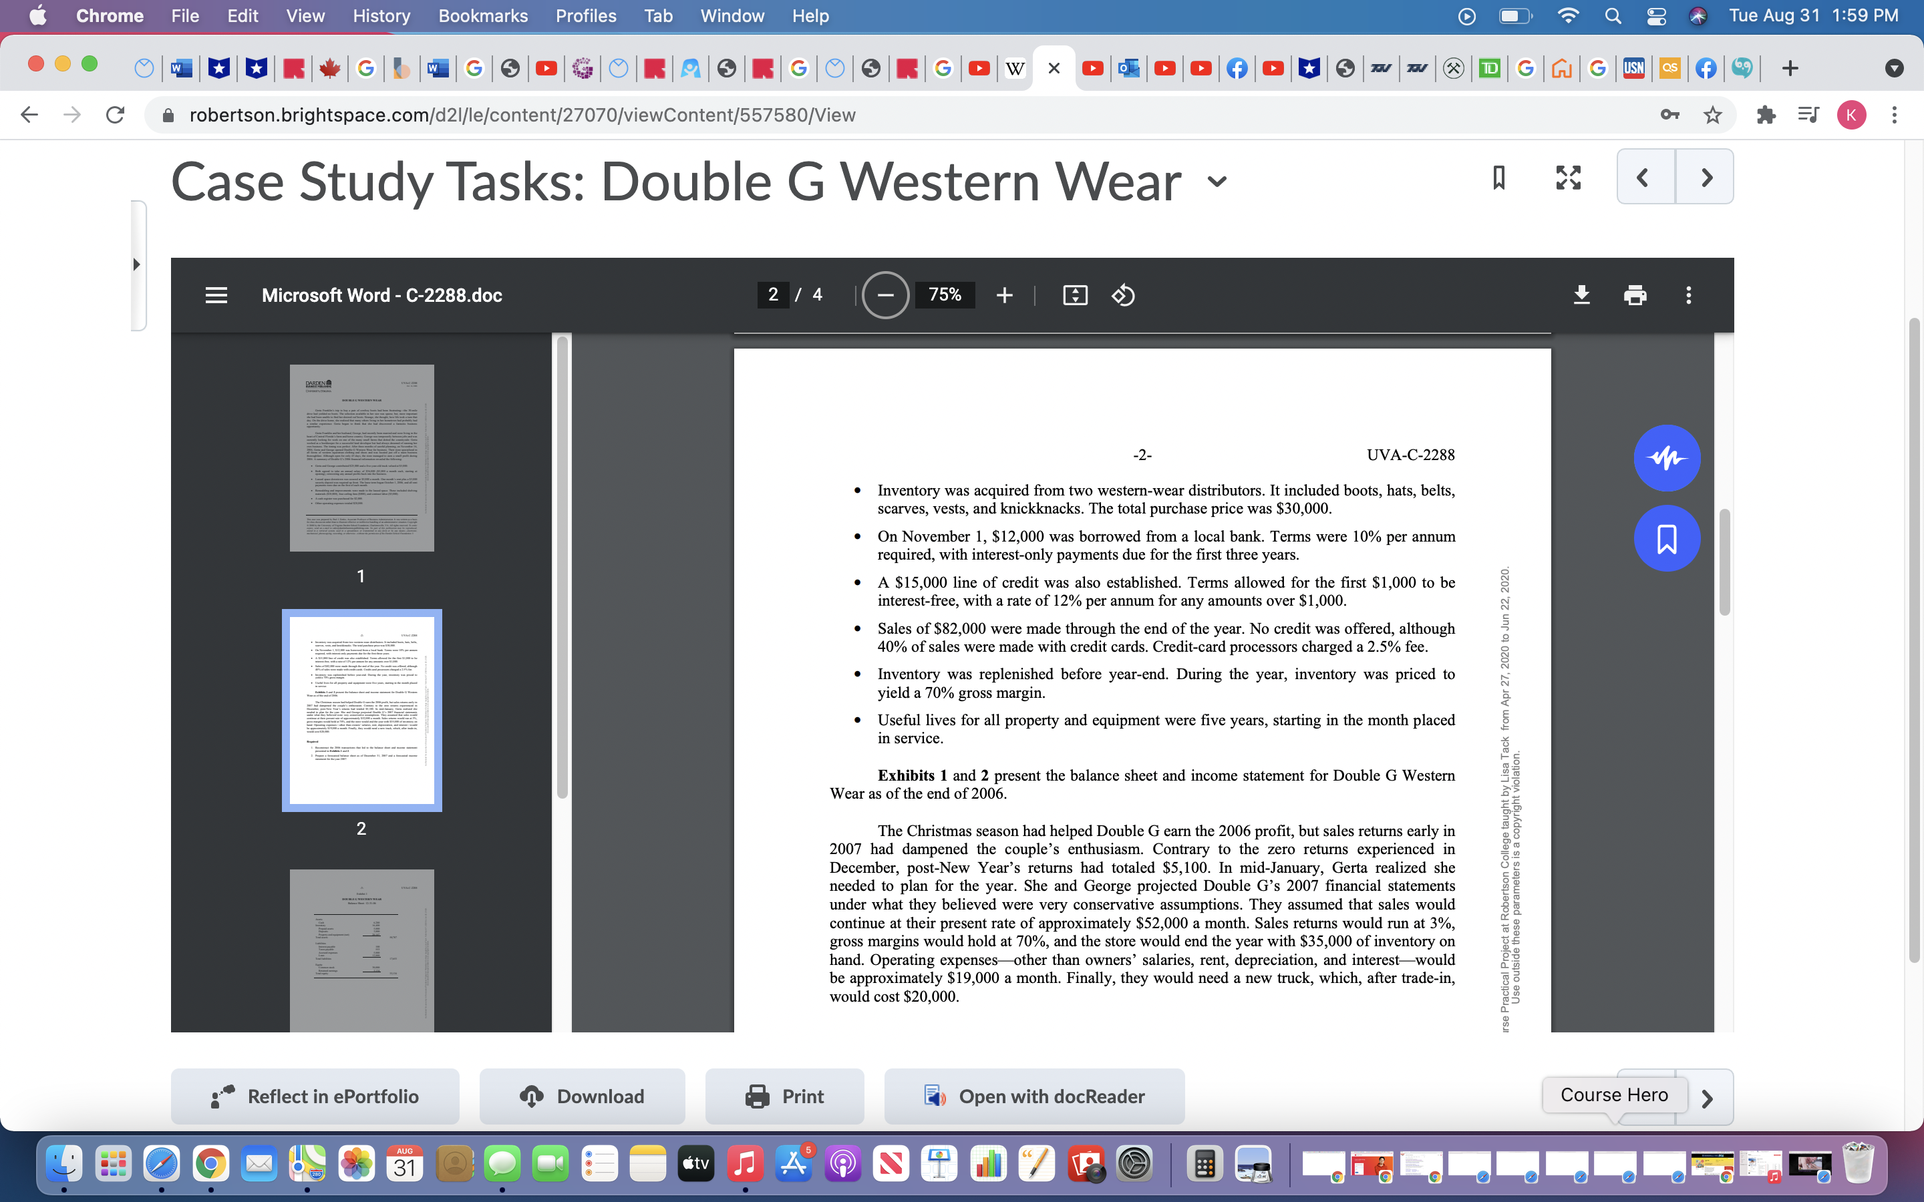This screenshot has height=1202, width=1924.
Task: Open macOS Control Center
Action: [1656, 16]
